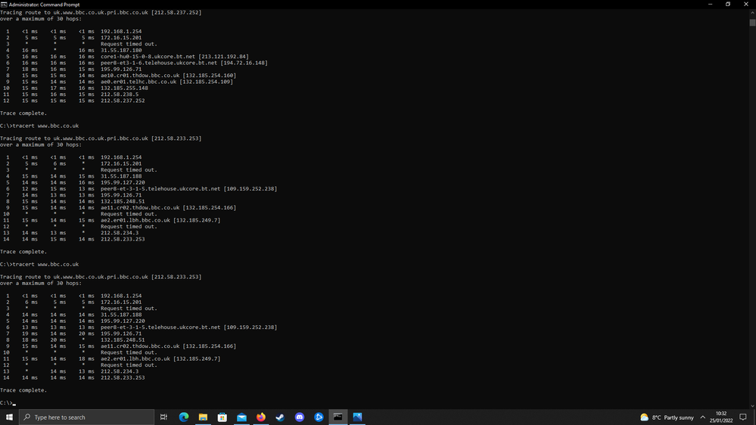Launch Microsoft Edge from the taskbar

coord(184,417)
